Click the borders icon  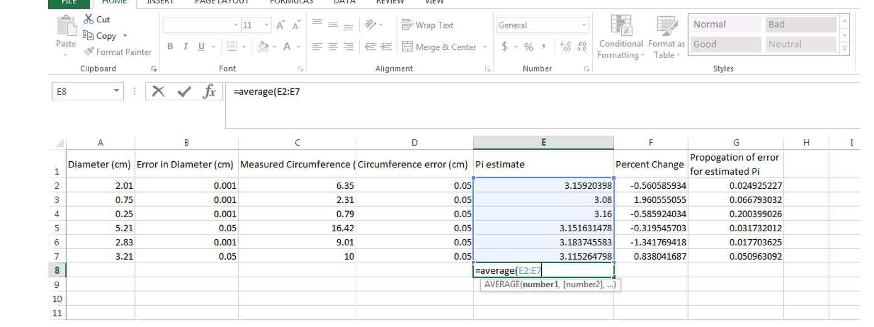pos(231,47)
